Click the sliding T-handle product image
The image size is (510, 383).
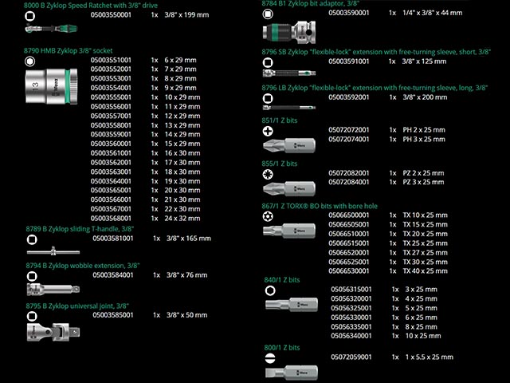pos(53,251)
